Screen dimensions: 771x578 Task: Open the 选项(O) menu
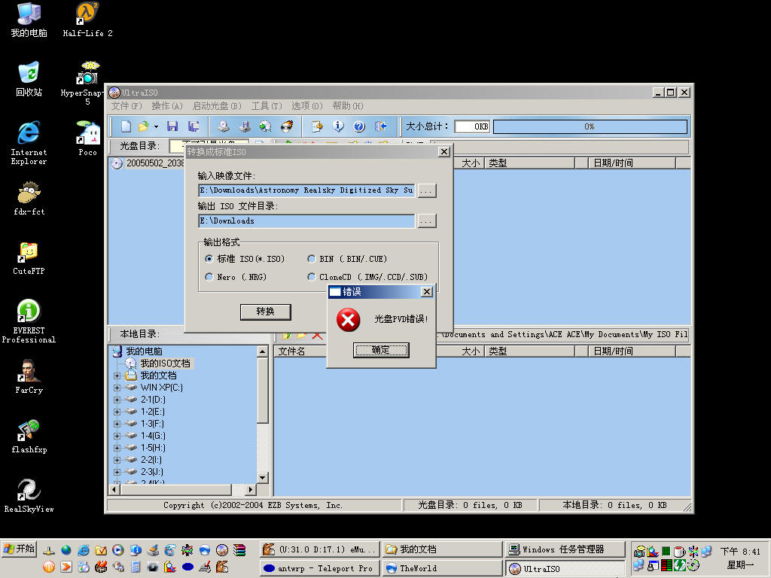307,105
